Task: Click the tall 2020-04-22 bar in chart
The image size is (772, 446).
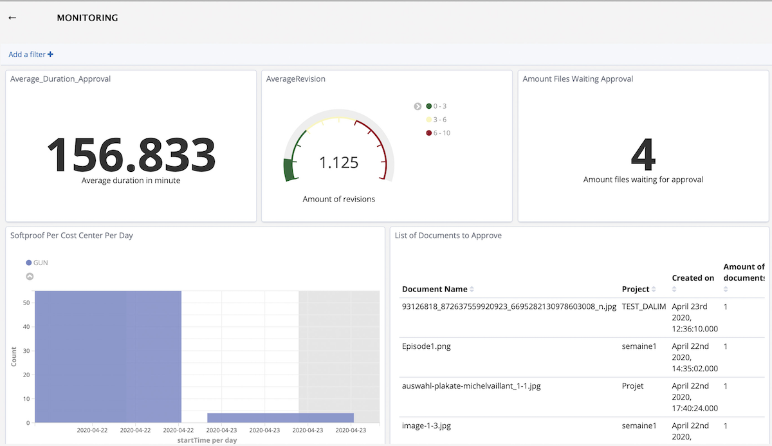Action: pyautogui.click(x=108, y=357)
